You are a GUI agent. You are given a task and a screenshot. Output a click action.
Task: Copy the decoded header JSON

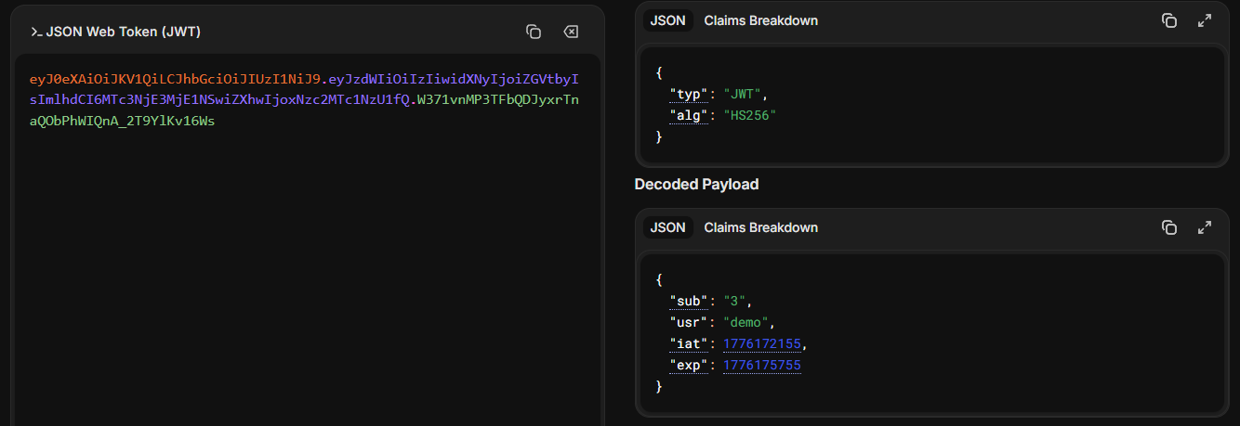(1169, 20)
